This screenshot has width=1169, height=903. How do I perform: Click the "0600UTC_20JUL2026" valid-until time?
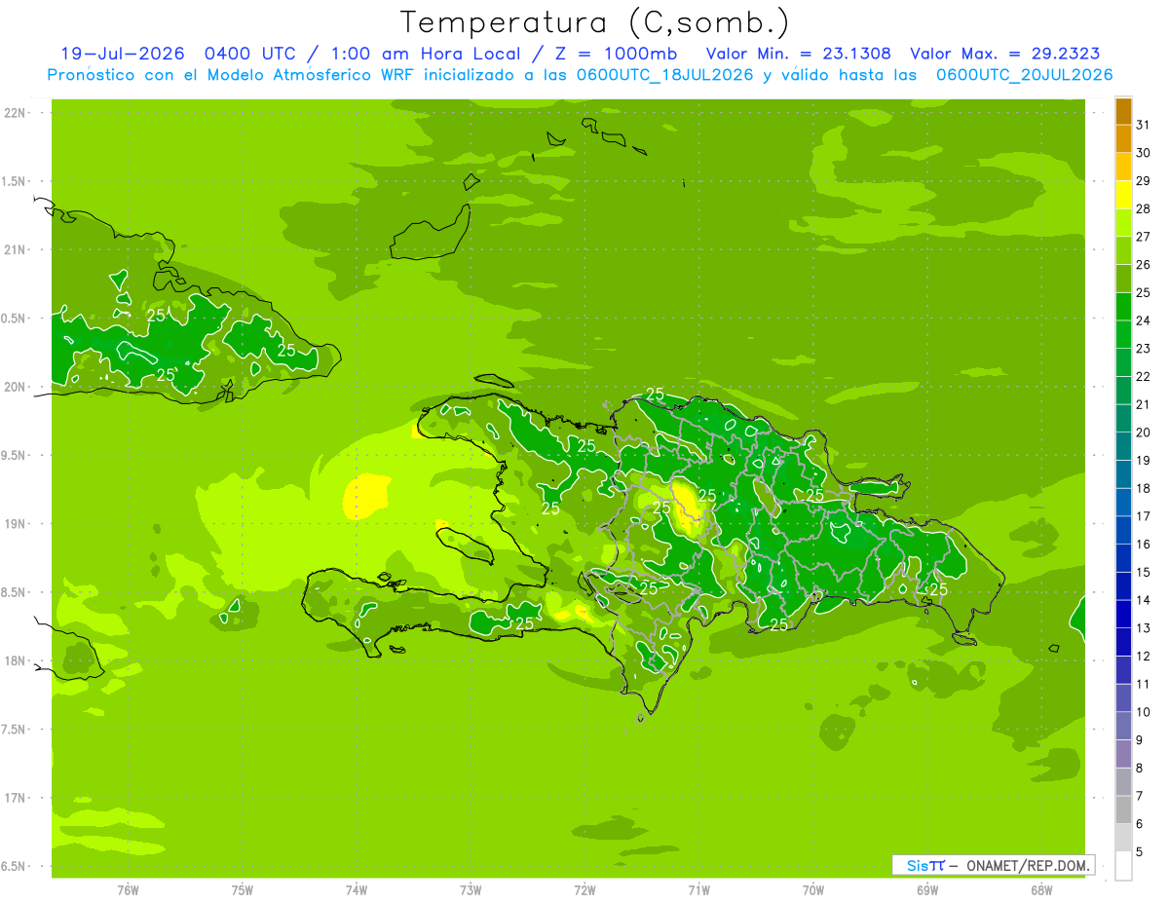1024,75
